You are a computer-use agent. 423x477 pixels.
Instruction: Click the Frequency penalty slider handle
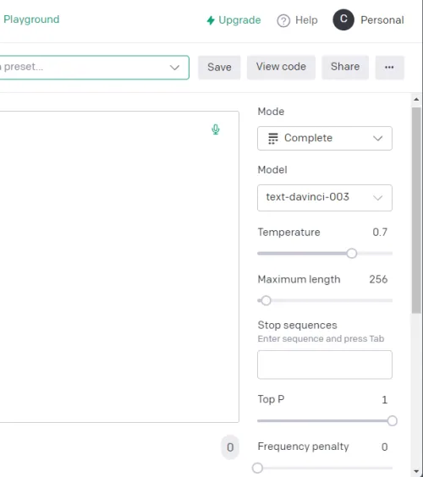pos(257,468)
